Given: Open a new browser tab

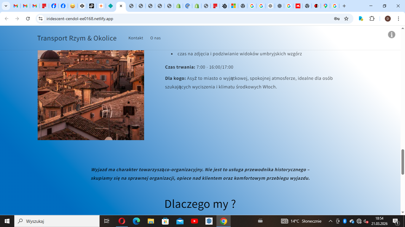Looking at the screenshot, I should 344,6.
